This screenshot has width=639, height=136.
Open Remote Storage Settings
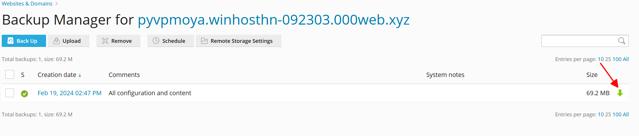[238, 41]
